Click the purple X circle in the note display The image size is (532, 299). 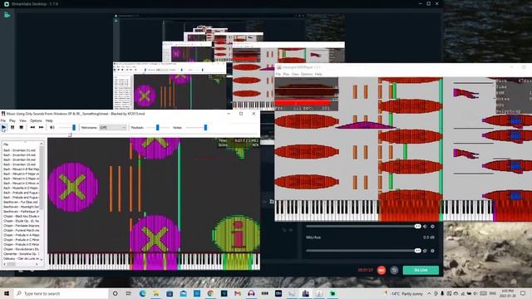click(72, 188)
